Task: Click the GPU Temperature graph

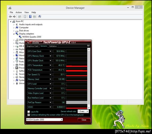Action: click(77, 65)
